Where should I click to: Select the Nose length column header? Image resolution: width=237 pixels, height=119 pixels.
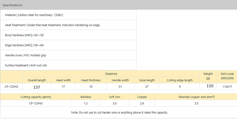tap(147, 80)
